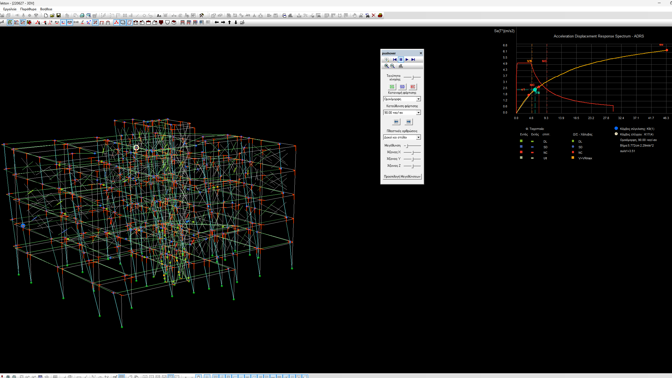Jump to last pushover step
Viewport: 672px width, 378px height.
[x=413, y=60]
